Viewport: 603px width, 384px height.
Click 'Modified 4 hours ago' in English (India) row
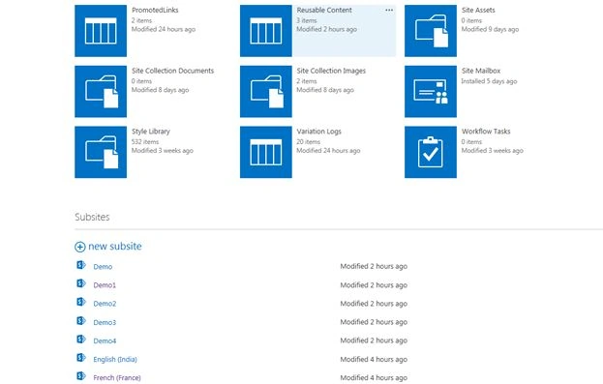[x=374, y=360]
